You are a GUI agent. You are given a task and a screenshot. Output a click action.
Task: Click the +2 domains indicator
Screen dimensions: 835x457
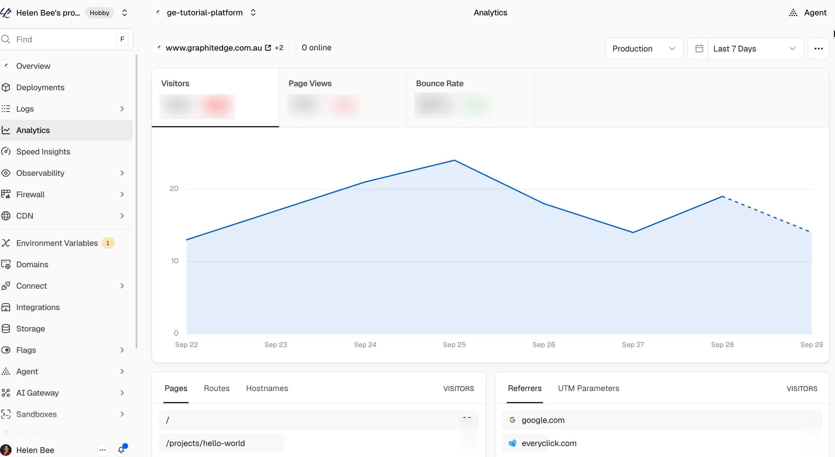click(279, 48)
